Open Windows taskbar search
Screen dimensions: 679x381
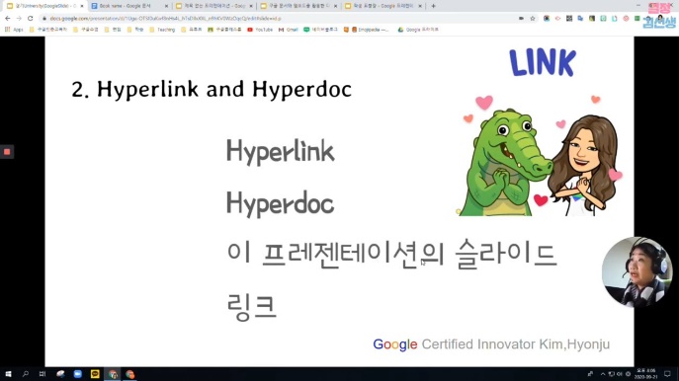25,374
